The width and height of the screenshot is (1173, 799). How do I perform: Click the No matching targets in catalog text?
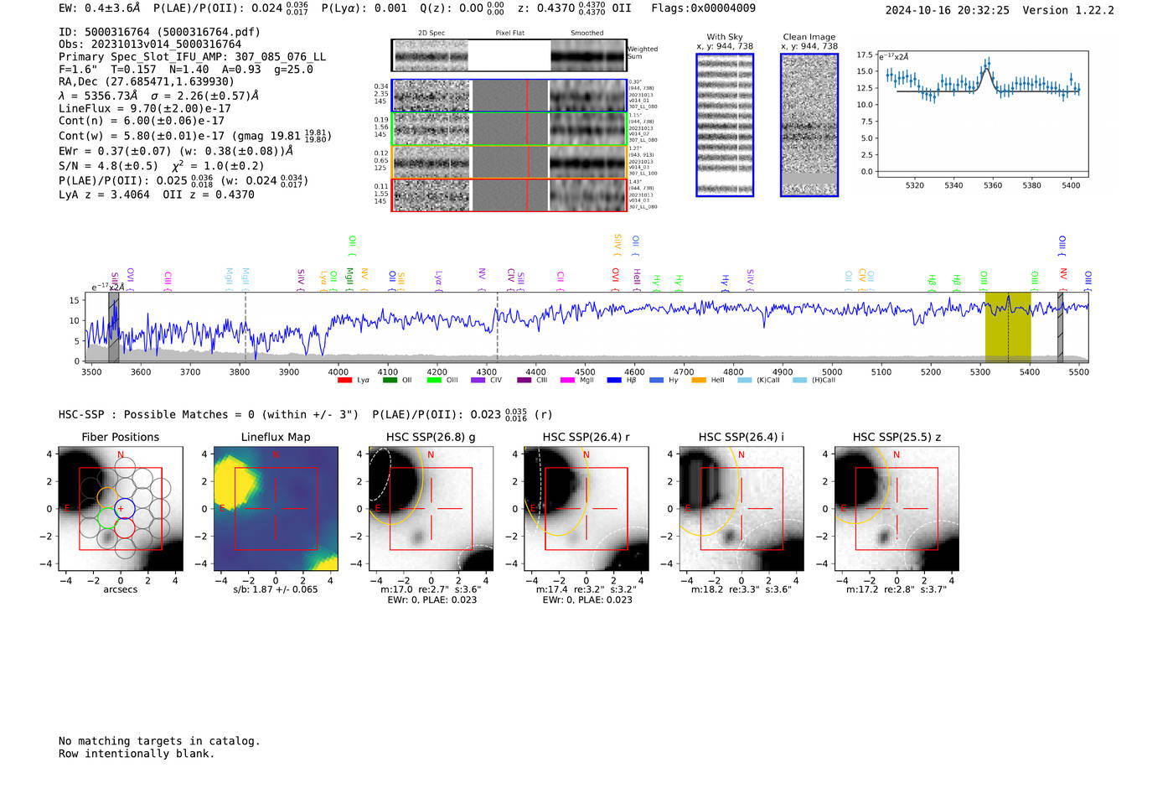click(x=159, y=741)
